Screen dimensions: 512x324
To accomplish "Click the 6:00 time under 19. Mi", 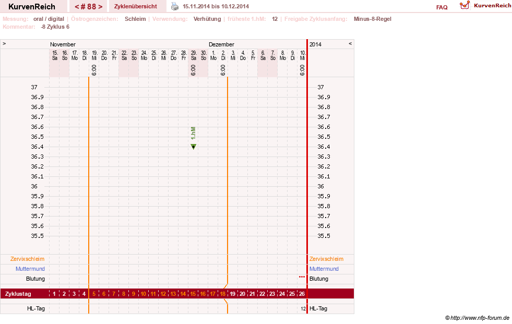I will point(94,70).
